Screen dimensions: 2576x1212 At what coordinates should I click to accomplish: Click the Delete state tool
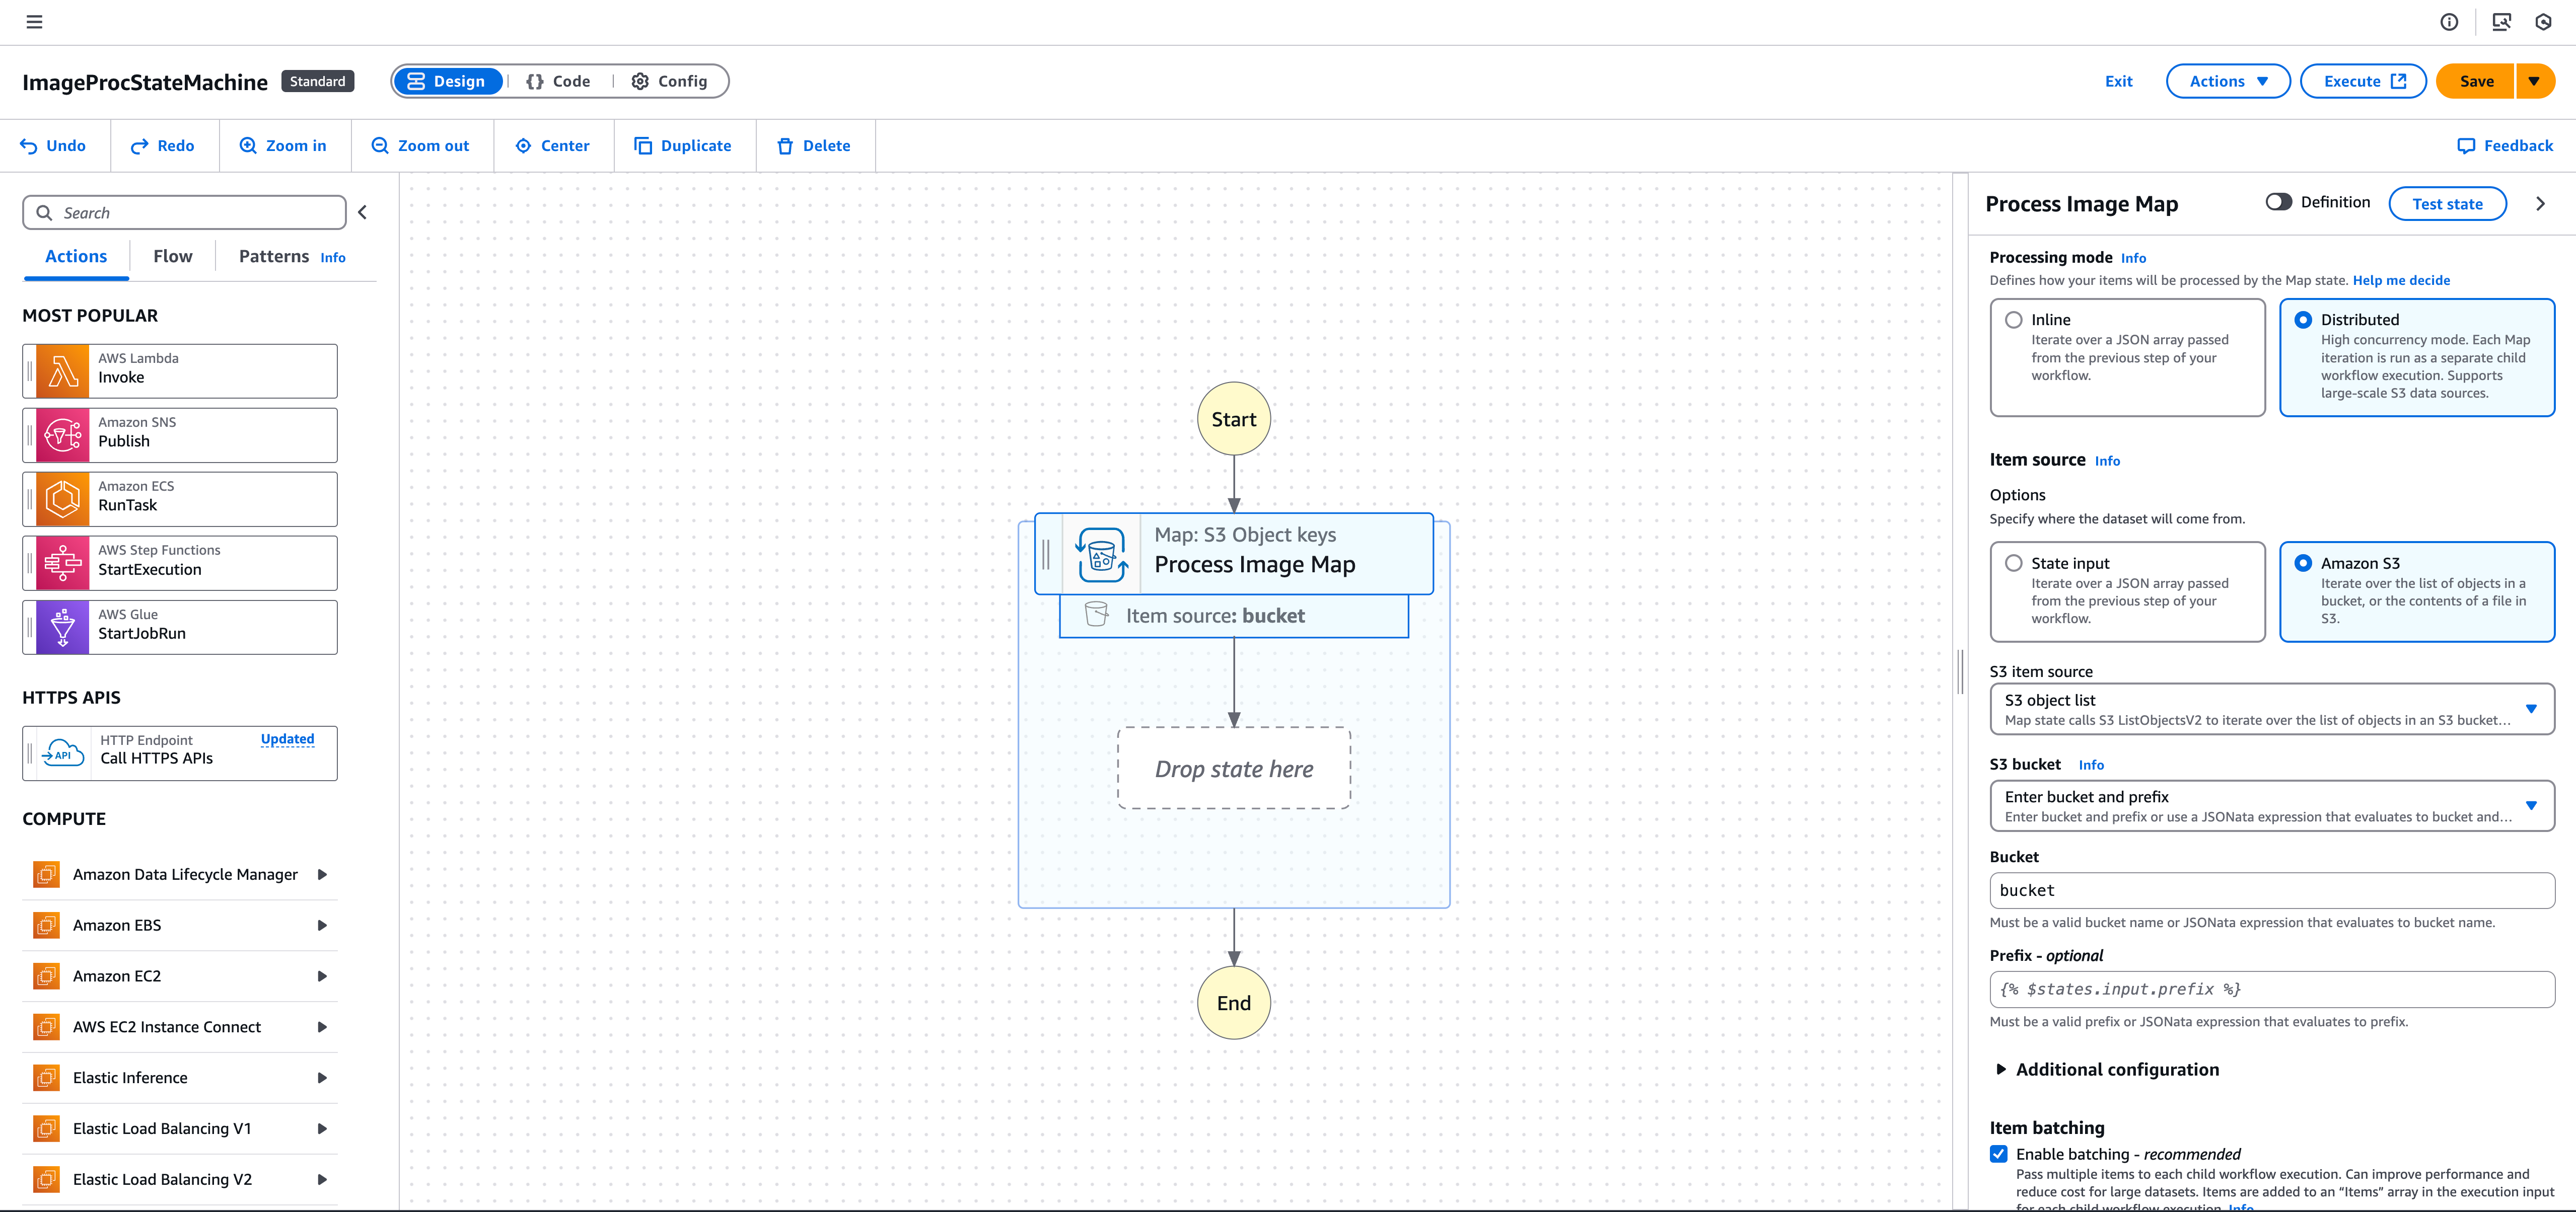point(815,145)
